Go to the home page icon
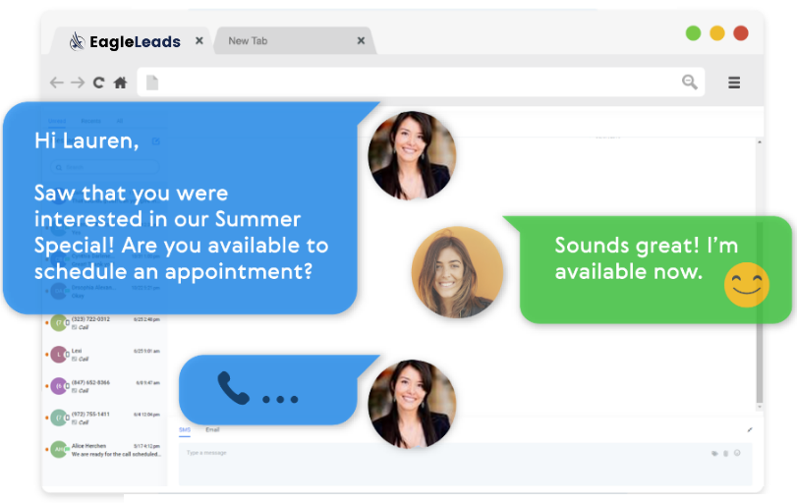797x504 pixels. (x=121, y=83)
